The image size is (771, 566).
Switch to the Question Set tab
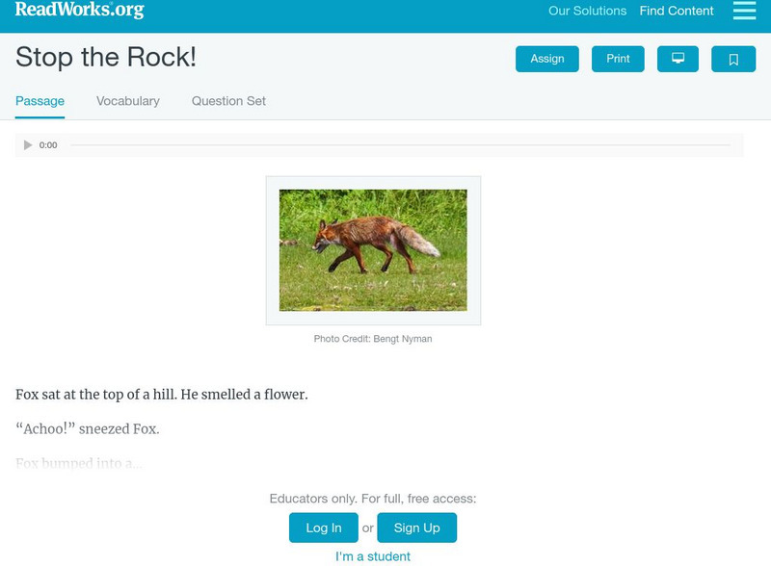pyautogui.click(x=228, y=101)
